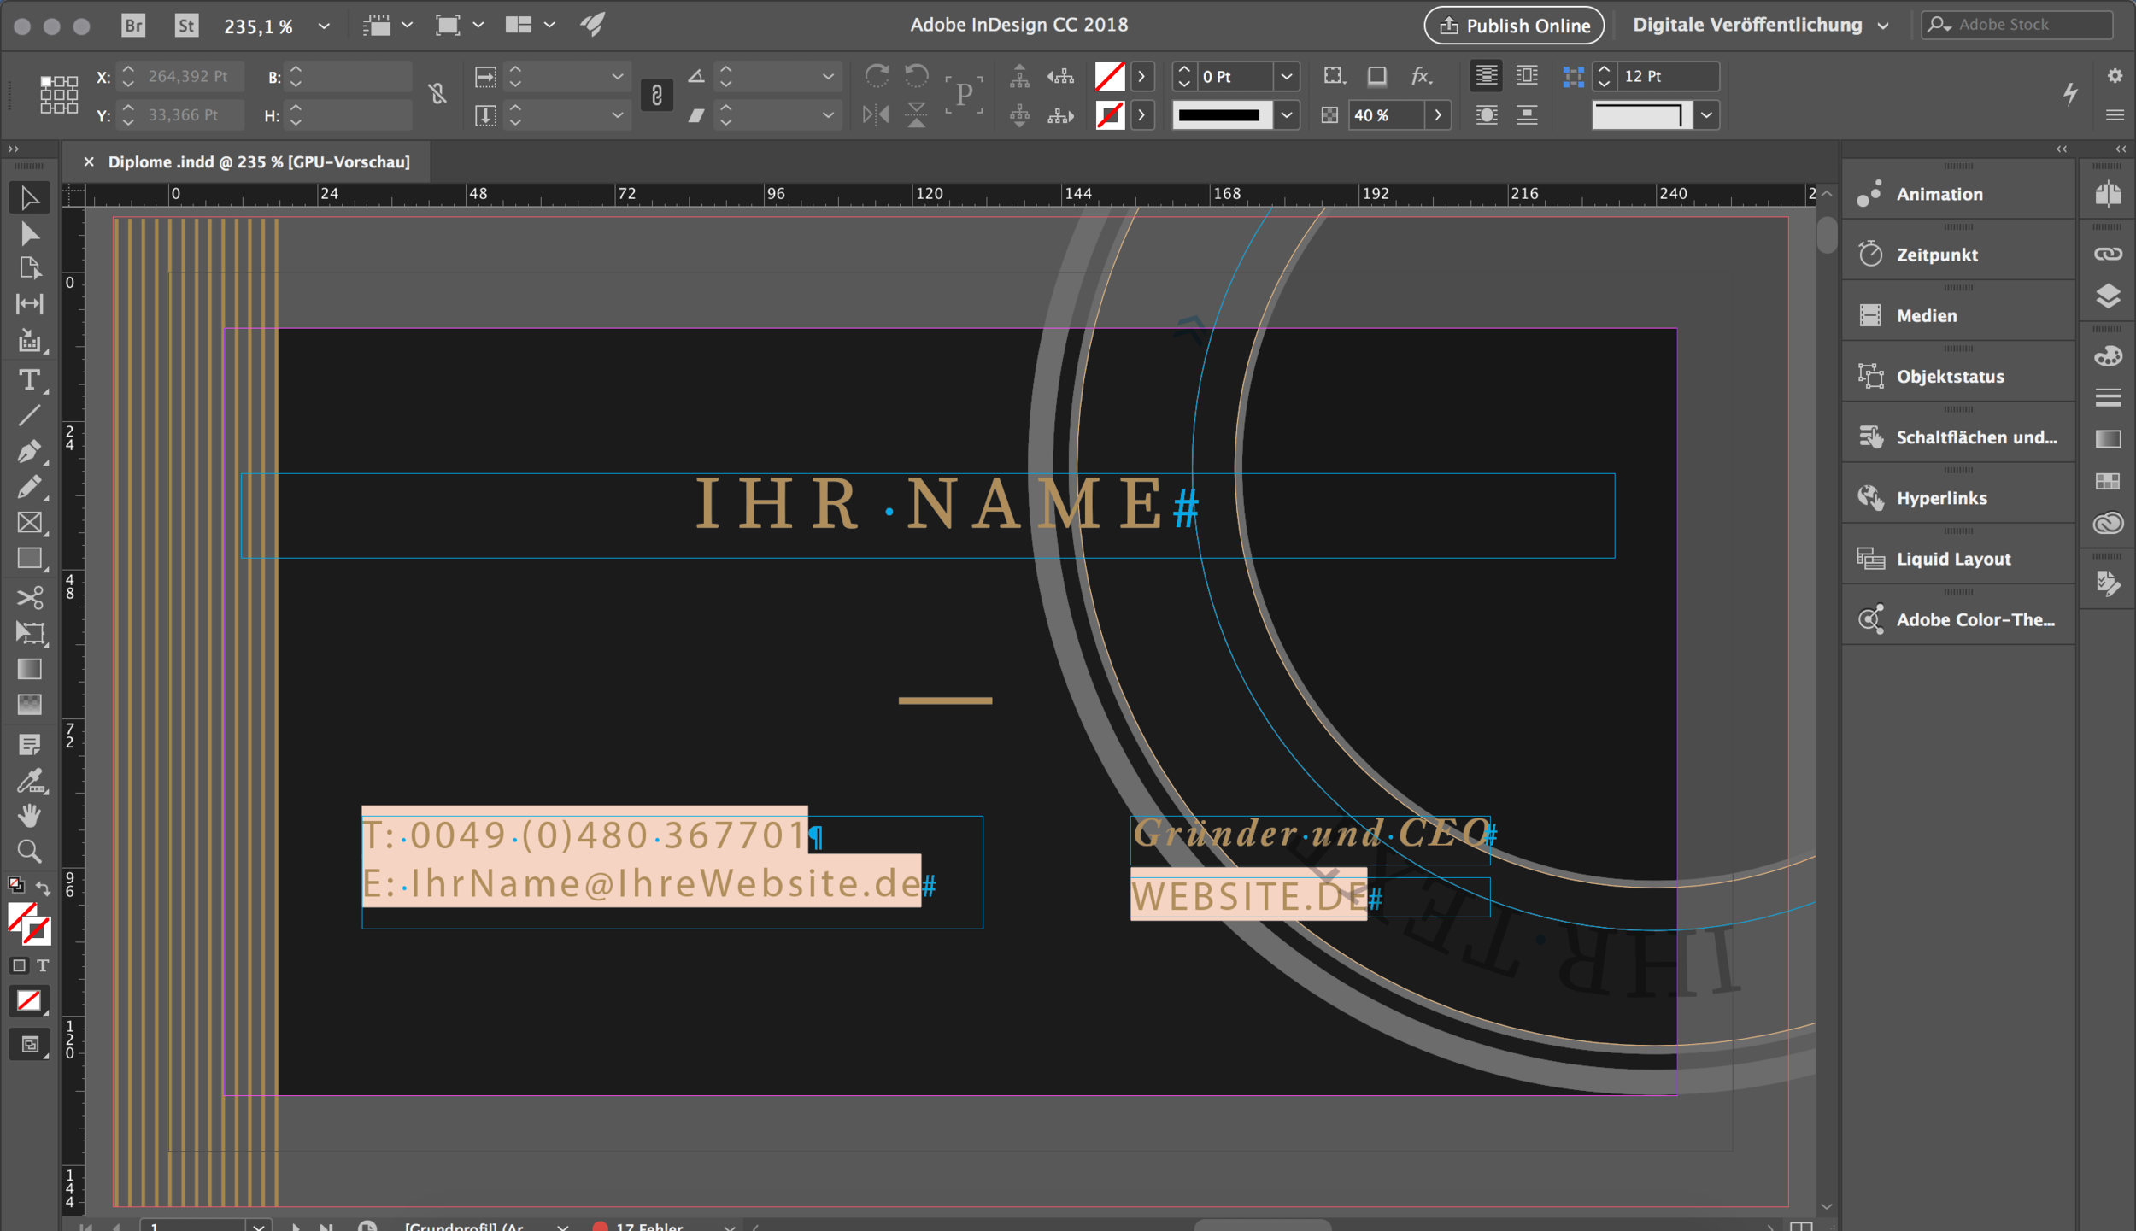Toggle constrain proportions chain link icon
Screen dimensions: 2136x1231
point(656,95)
